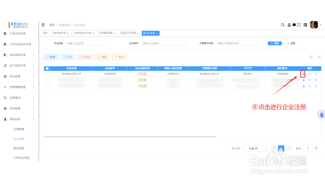Click the delete icon in 测试demo有限公司 row
325x182 pixels.
316,74
